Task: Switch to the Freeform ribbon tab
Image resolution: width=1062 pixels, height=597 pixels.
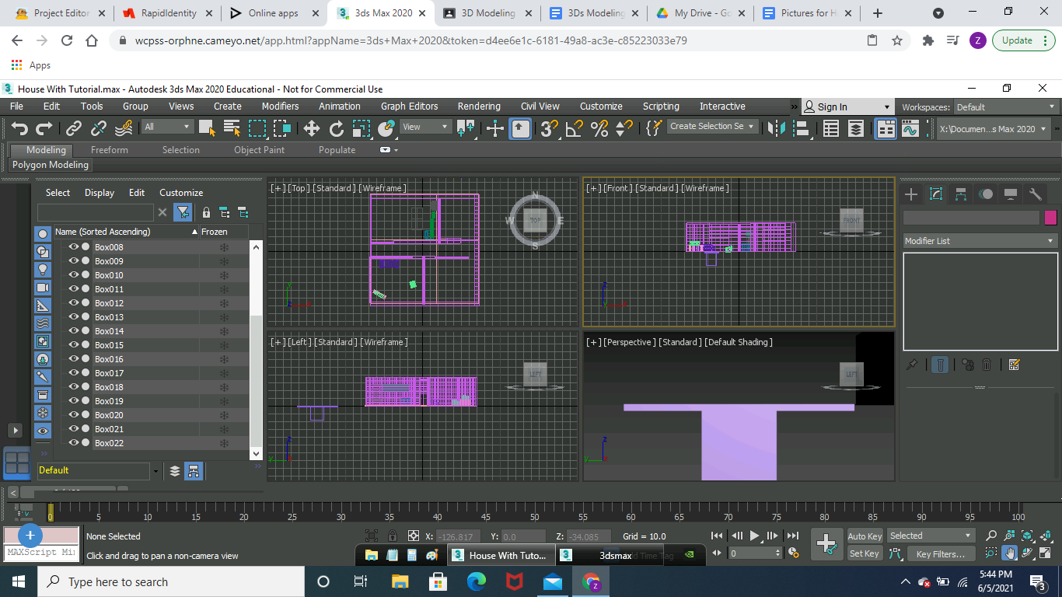Action: point(109,150)
